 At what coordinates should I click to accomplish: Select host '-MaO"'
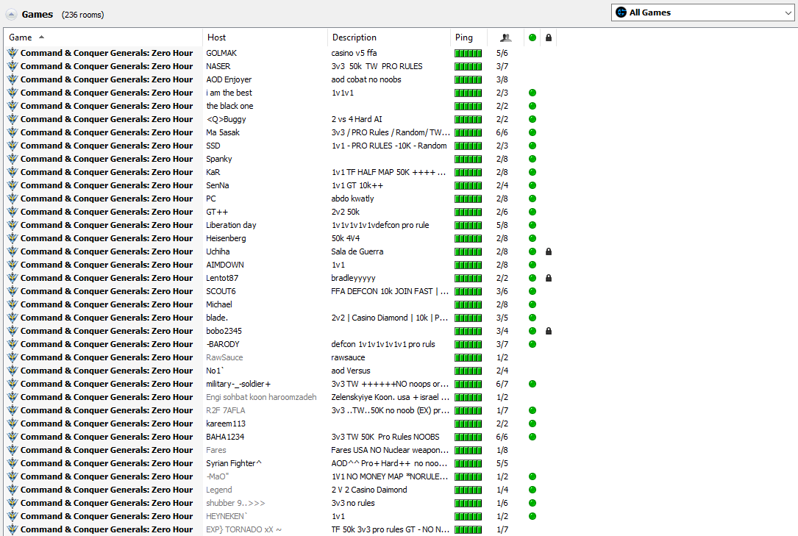tap(217, 476)
